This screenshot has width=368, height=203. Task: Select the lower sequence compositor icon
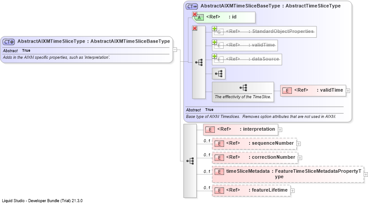[x=190, y=161]
